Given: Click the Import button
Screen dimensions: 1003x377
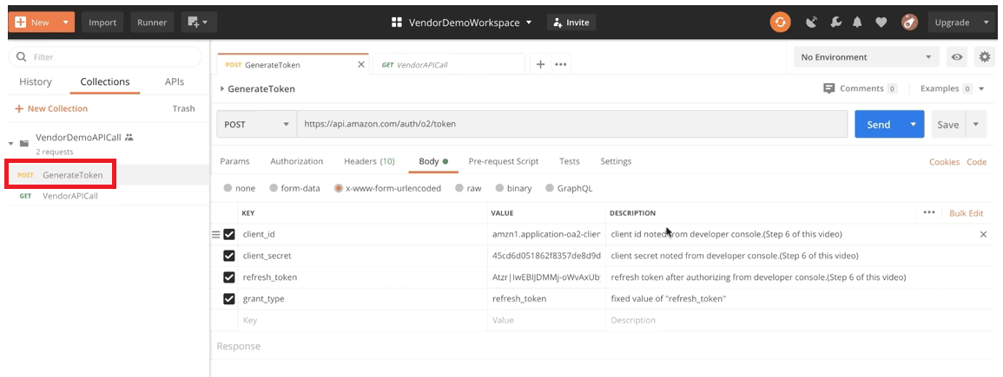Looking at the screenshot, I should pyautogui.click(x=102, y=23).
